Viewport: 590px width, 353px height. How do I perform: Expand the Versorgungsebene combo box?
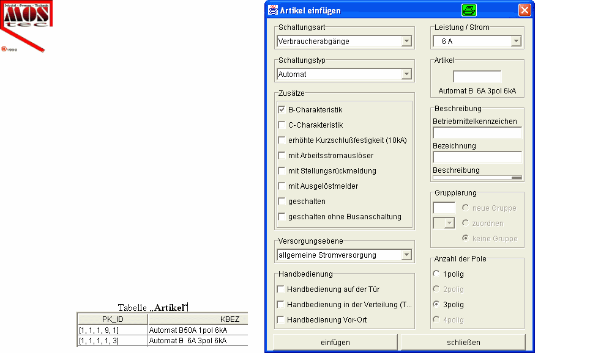406,255
